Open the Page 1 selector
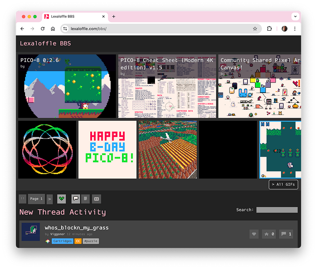The height and width of the screenshot is (269, 317). (x=37, y=199)
